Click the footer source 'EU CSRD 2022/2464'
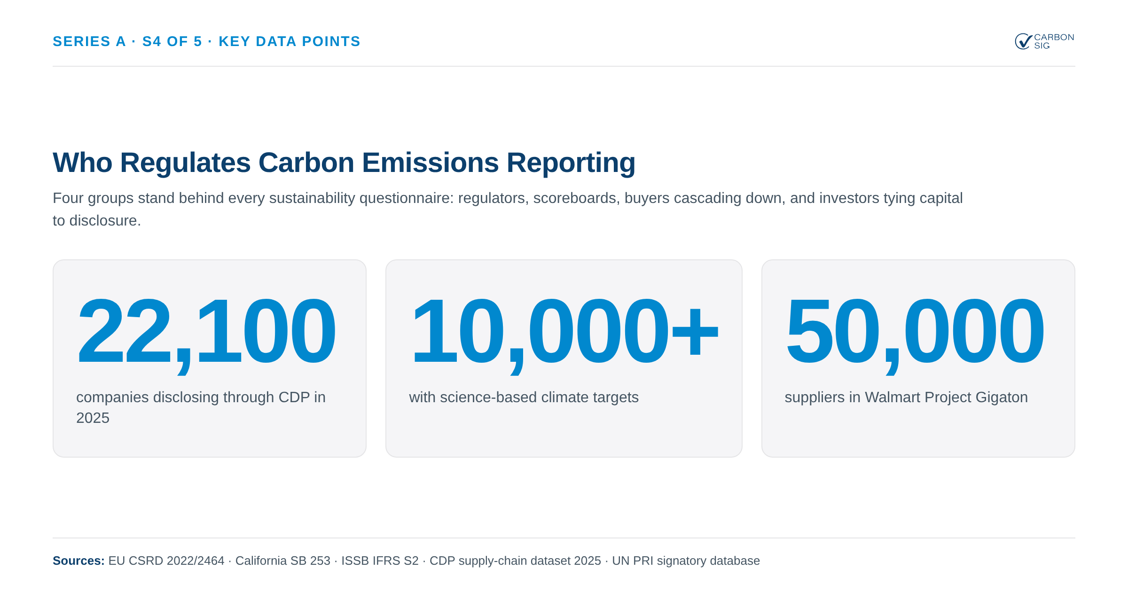1128x592 pixels. pos(166,561)
